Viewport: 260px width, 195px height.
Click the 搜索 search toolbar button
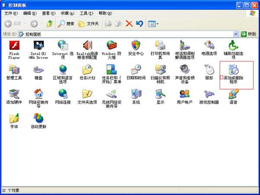click(66, 23)
